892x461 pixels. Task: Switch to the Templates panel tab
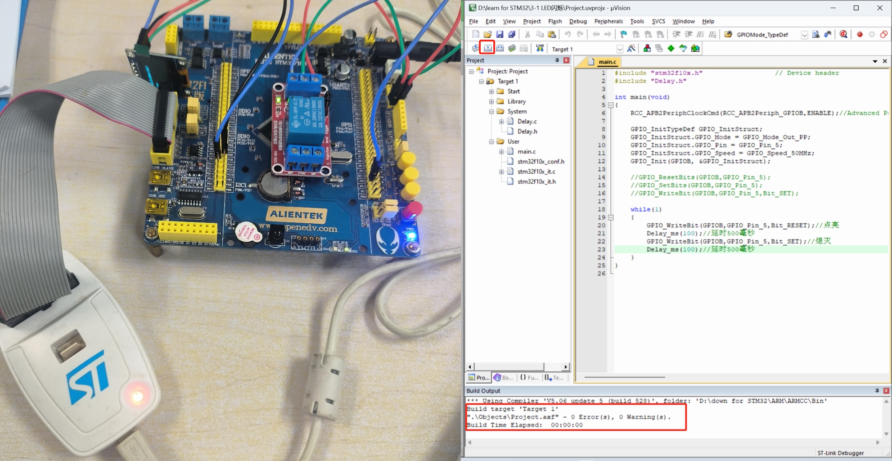pos(554,378)
